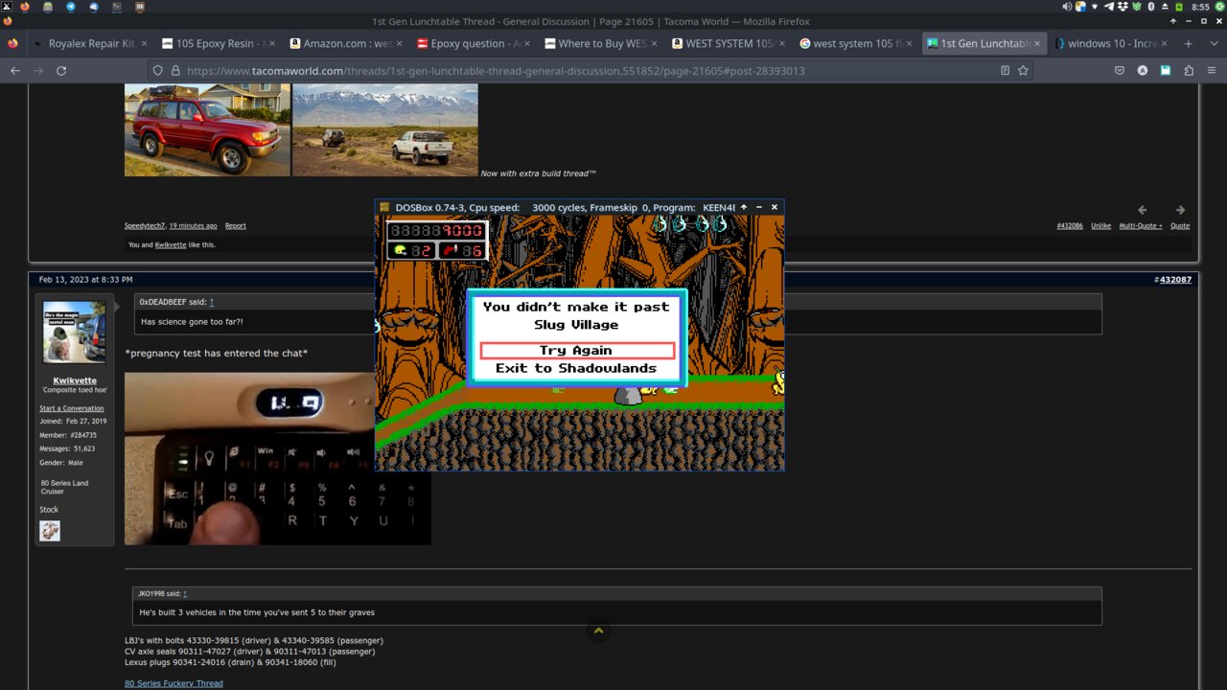The width and height of the screenshot is (1227, 690).
Task: Open the Dropbox tray icon
Action: click(1123, 7)
